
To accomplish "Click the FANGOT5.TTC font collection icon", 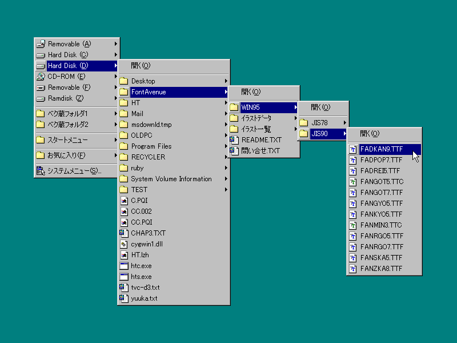I will point(353,182).
